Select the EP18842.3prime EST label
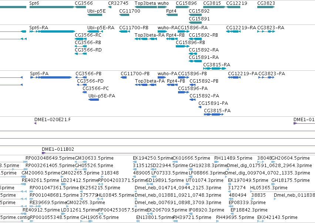The width and height of the screenshot is (315, 223). [x=249, y=210]
